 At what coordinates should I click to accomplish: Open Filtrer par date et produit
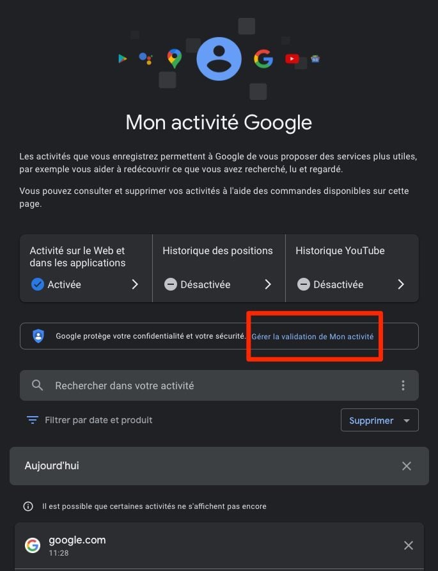pyautogui.click(x=90, y=420)
